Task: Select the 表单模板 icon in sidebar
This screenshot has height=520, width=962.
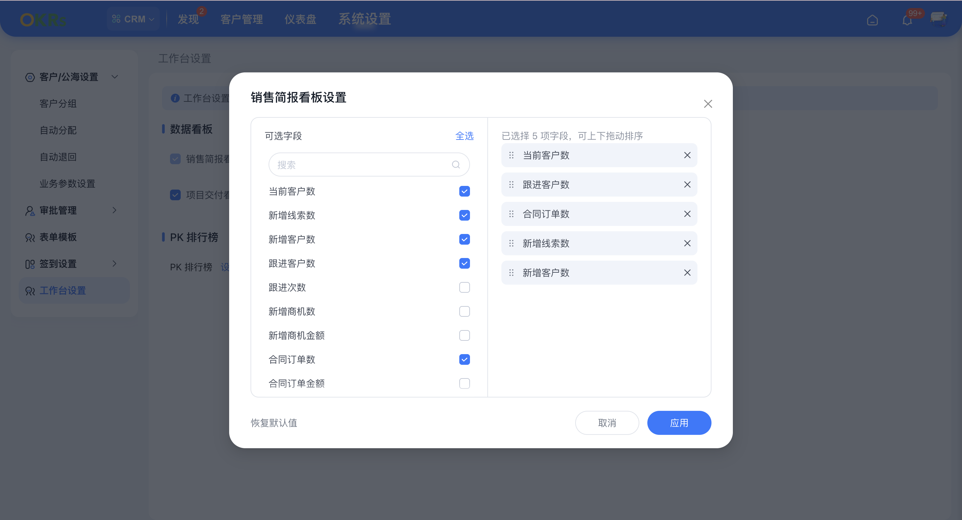Action: [x=30, y=237]
